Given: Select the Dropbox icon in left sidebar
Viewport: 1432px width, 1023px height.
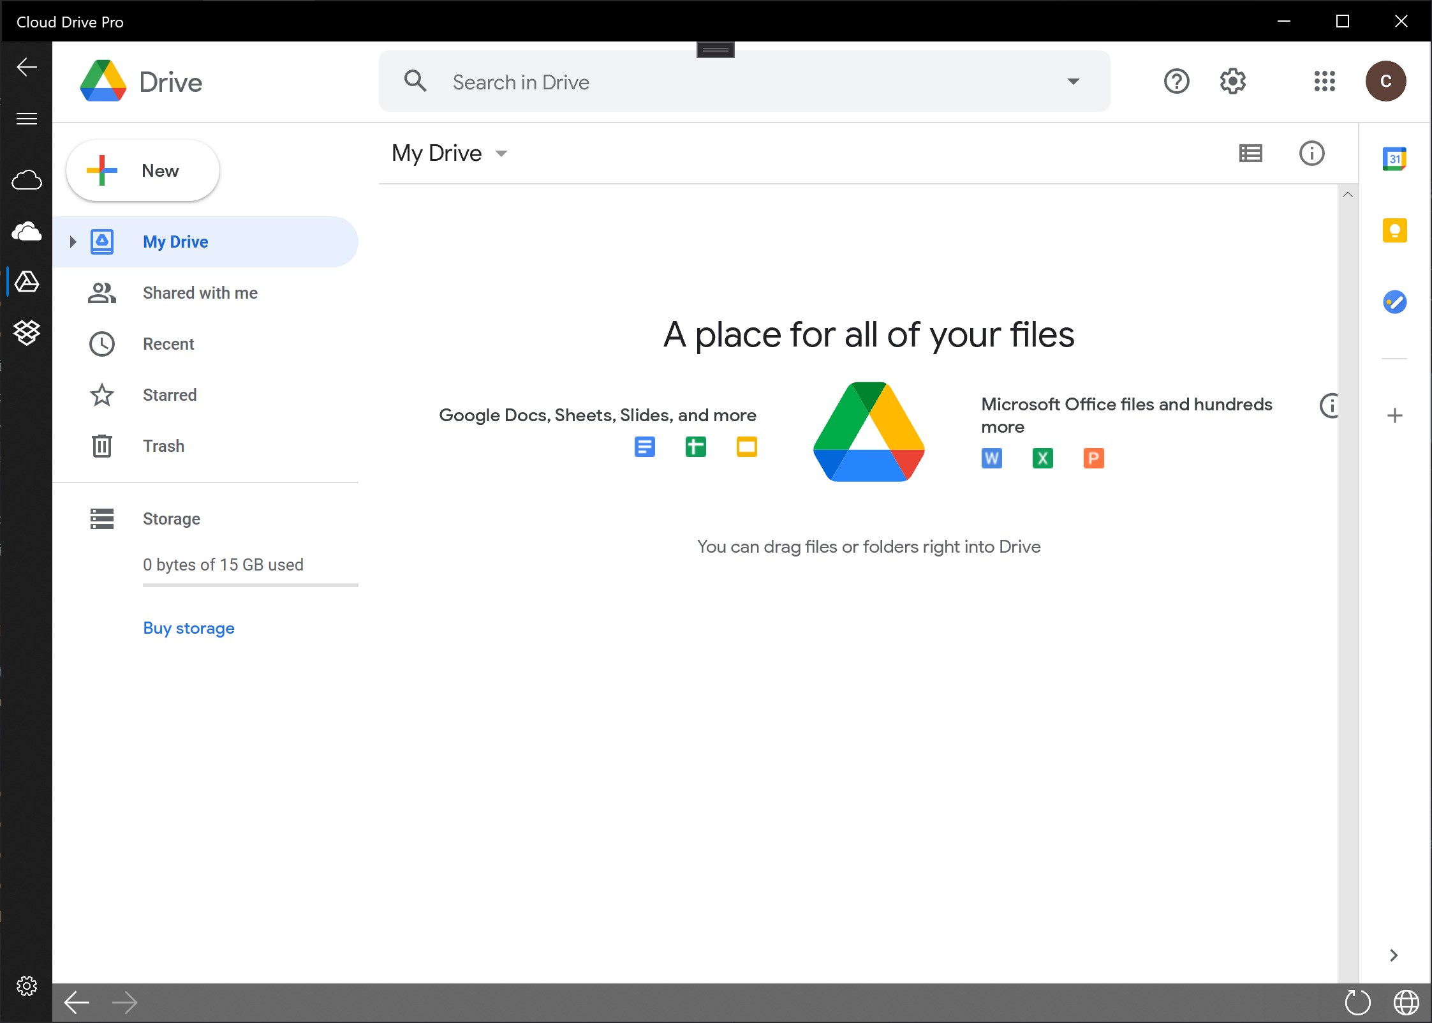Looking at the screenshot, I should click(x=27, y=332).
